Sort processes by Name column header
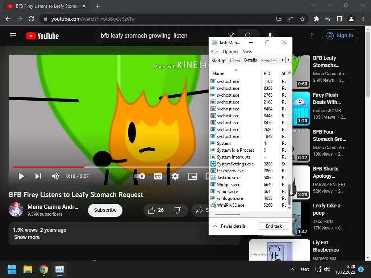Screen dimensions: 371x278 (235, 73)
